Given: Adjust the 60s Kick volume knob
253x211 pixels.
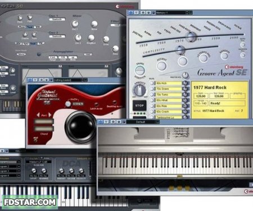Looking at the screenshot, I should click(x=186, y=83).
